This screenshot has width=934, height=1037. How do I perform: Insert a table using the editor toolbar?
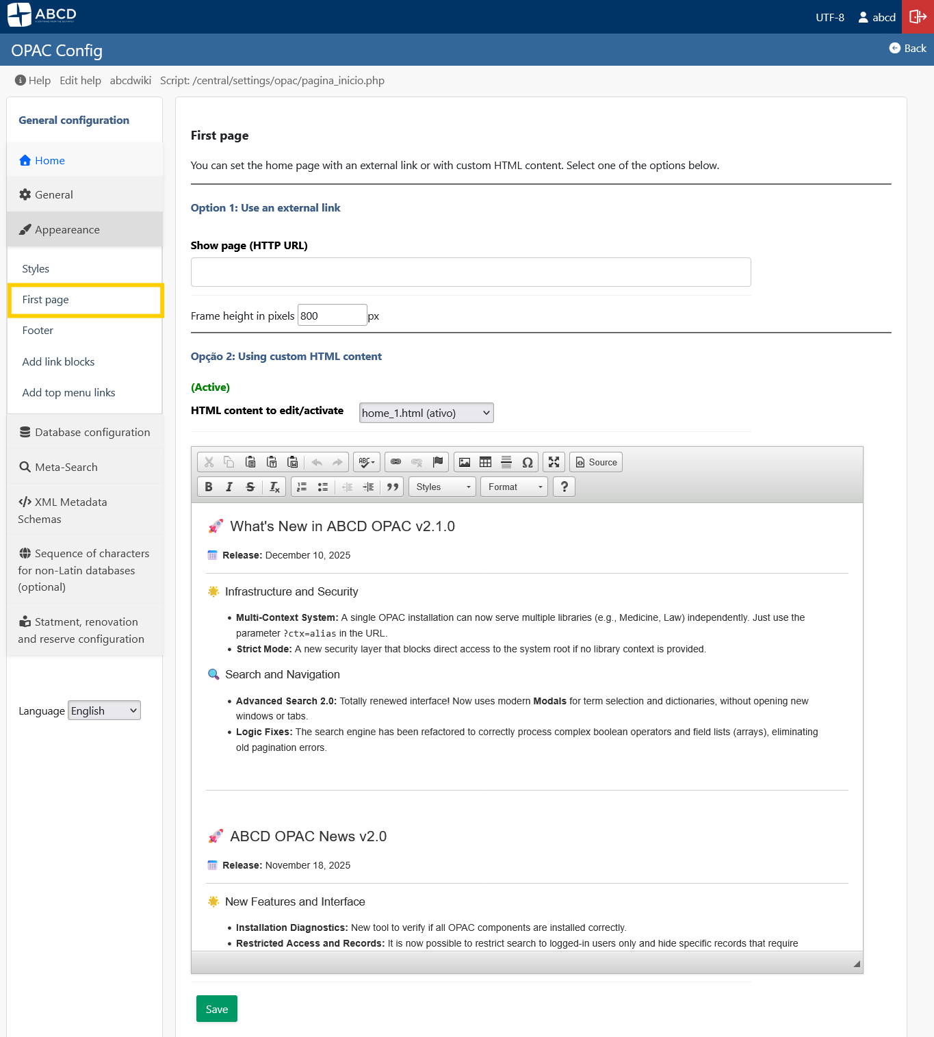pos(485,462)
